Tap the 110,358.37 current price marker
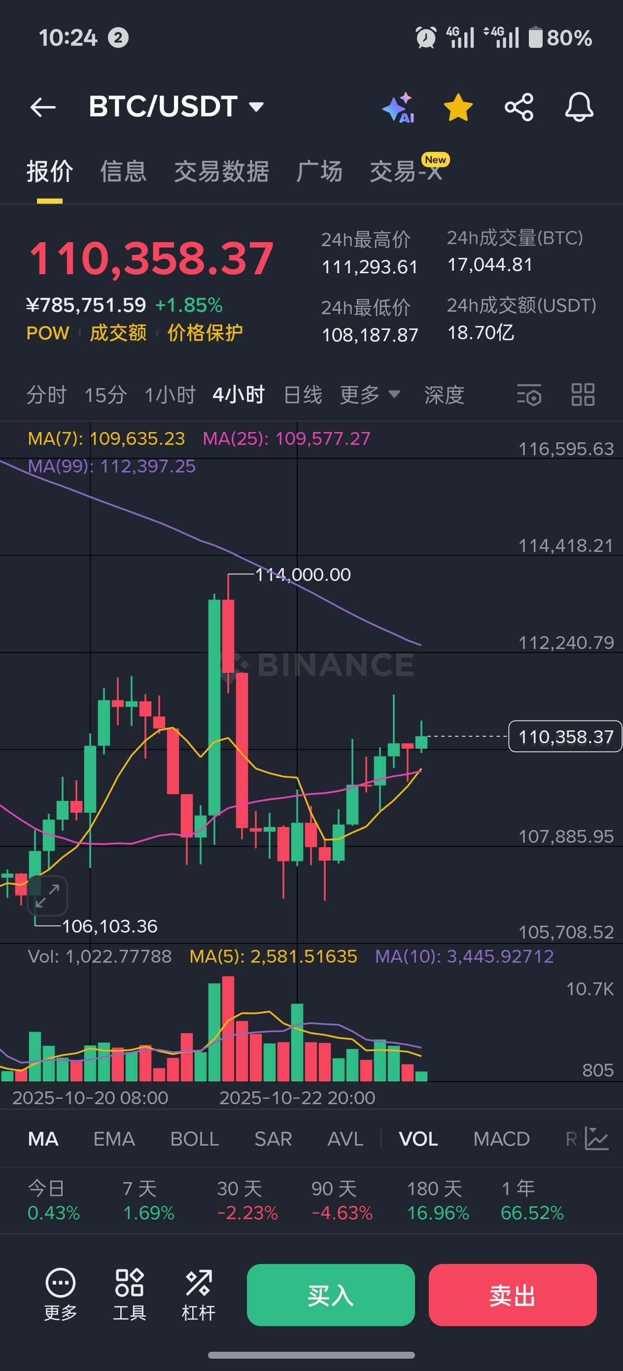This screenshot has height=1371, width=623. tap(565, 737)
